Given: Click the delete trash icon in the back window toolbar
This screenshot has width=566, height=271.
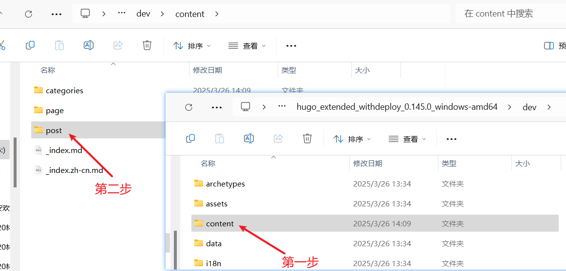Looking at the screenshot, I should click(147, 45).
